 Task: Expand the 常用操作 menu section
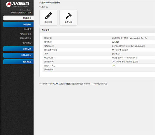[x=18, y=24]
